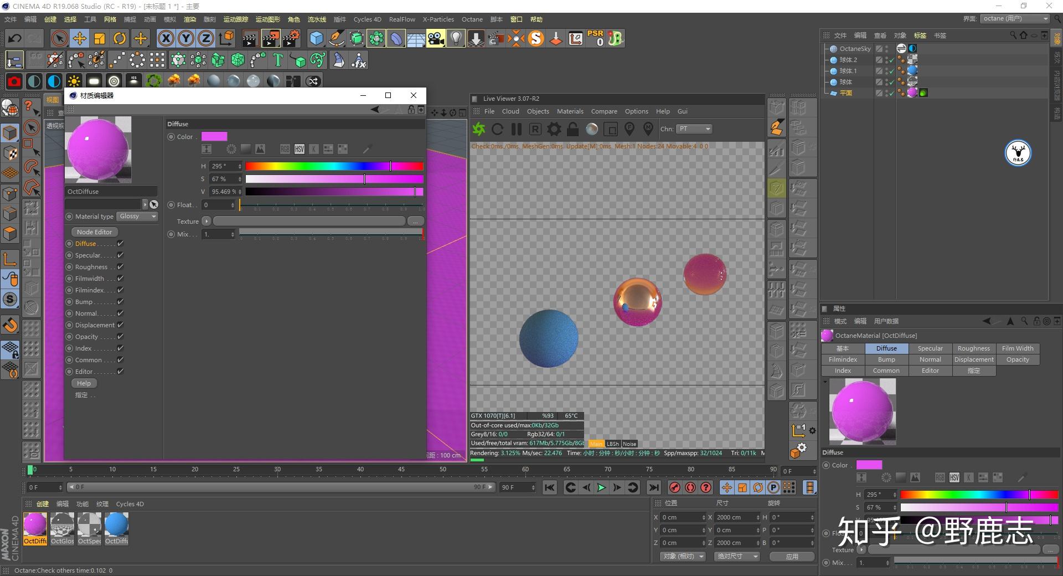1063x576 pixels.
Task: Add a Cube primitive object
Action: (x=316, y=38)
